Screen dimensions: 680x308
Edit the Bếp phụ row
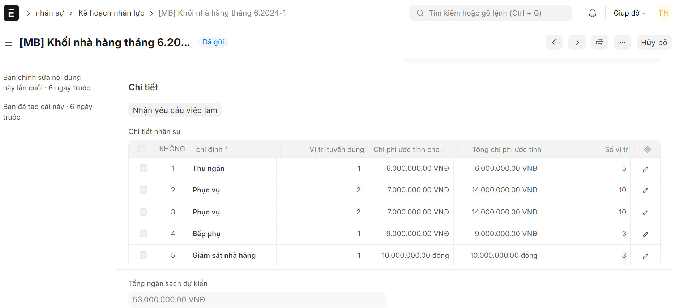pos(645,234)
